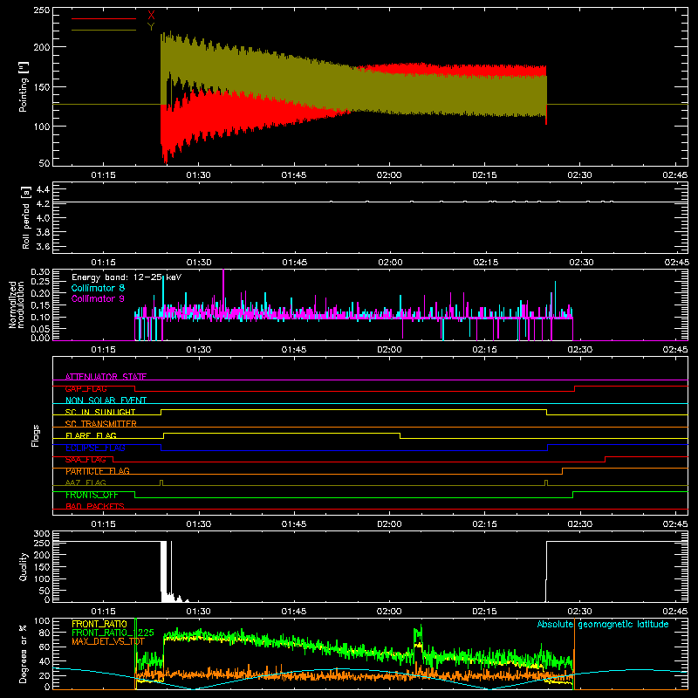The height and width of the screenshot is (698, 698).
Task: Click the 01:45 time label under modulation plot
Action: coord(294,350)
